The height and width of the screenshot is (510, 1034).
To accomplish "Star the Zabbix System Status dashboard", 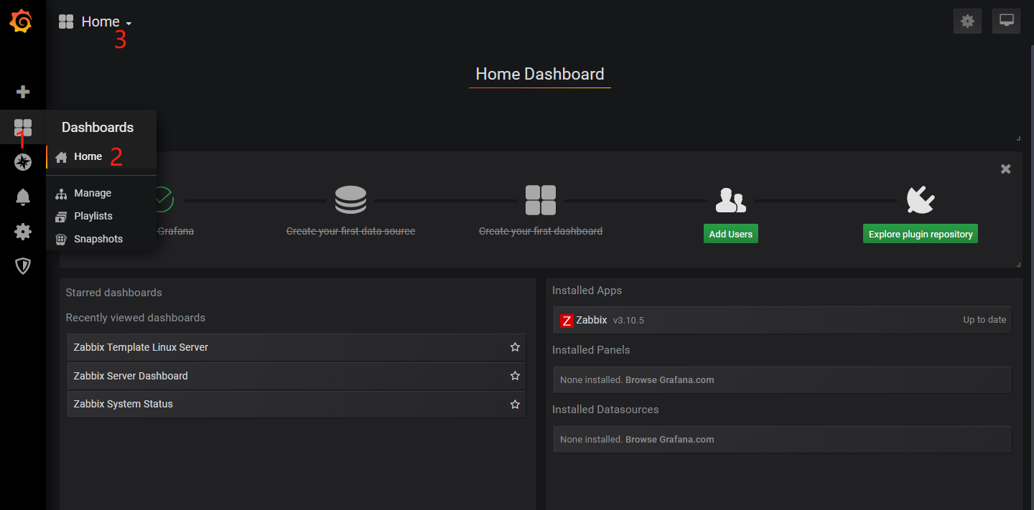I will [x=515, y=405].
